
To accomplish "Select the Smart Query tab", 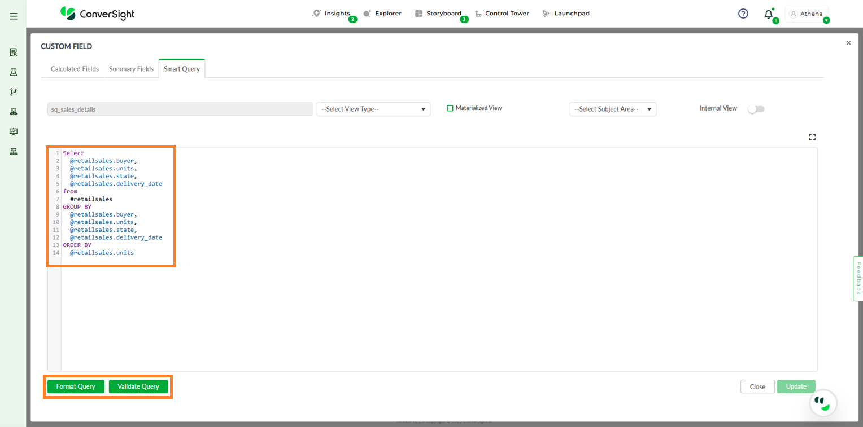I will coord(182,68).
